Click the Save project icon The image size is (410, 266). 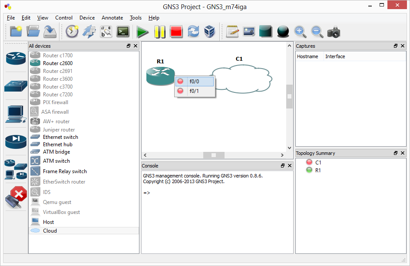(x=50, y=32)
